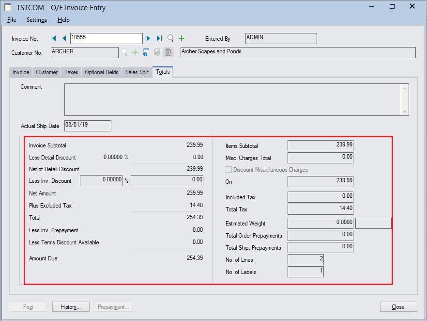Open the File menu
Image resolution: width=427 pixels, height=321 pixels.
point(12,20)
